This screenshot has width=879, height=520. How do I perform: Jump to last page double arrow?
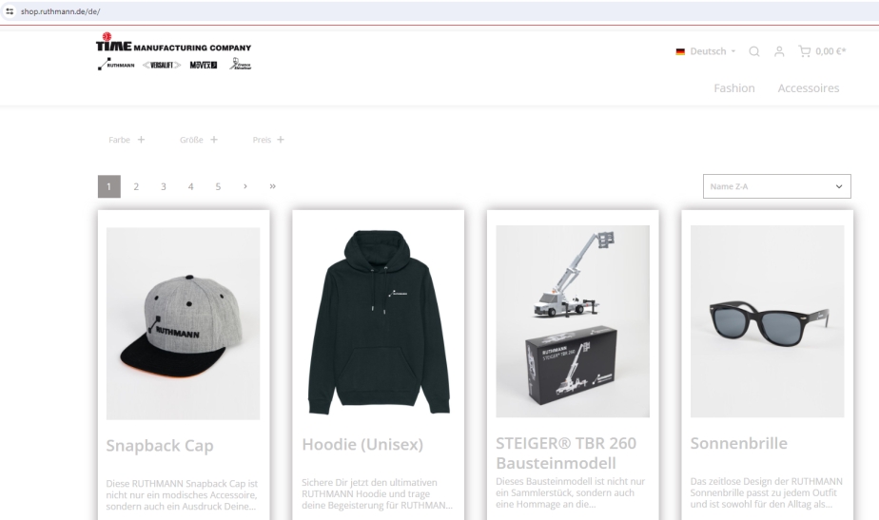pyautogui.click(x=273, y=186)
